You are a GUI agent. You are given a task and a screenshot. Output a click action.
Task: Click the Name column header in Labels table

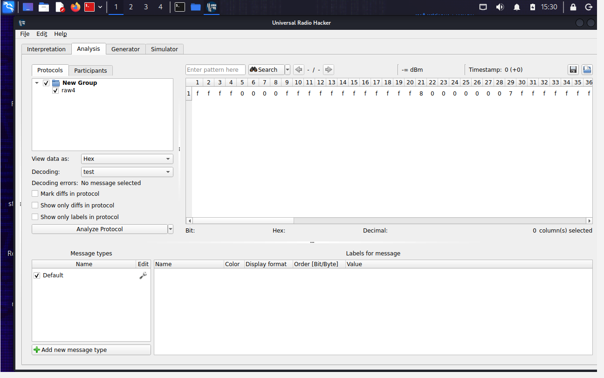[x=189, y=264]
